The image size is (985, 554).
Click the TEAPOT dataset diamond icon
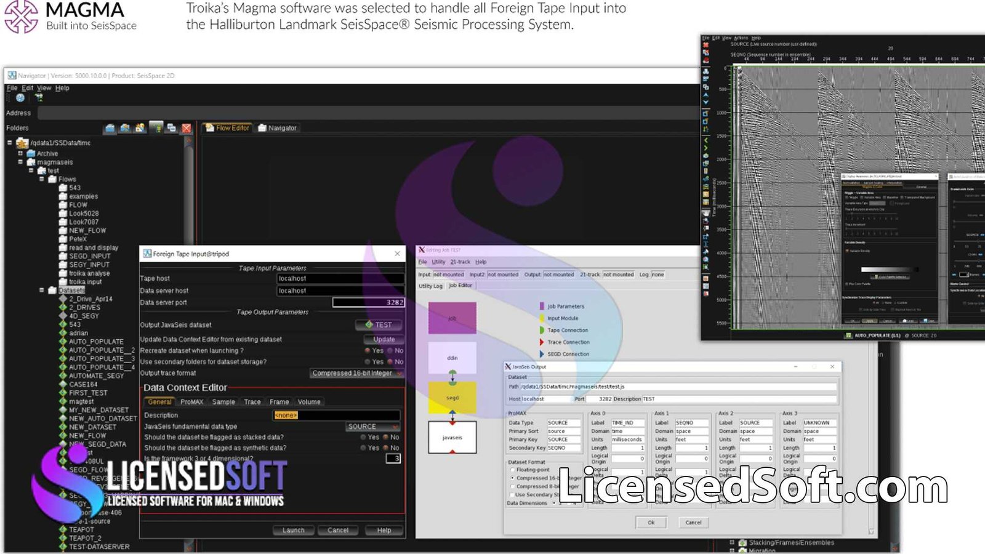click(63, 529)
